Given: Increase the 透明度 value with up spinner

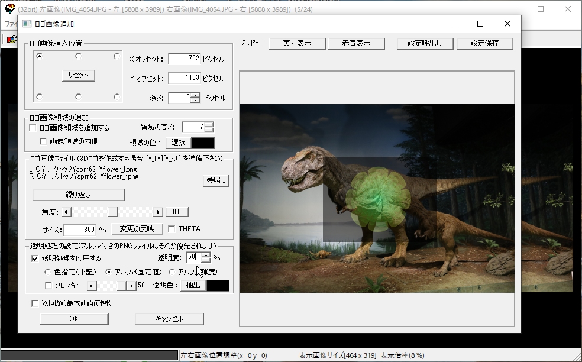Looking at the screenshot, I should pyautogui.click(x=205, y=255).
